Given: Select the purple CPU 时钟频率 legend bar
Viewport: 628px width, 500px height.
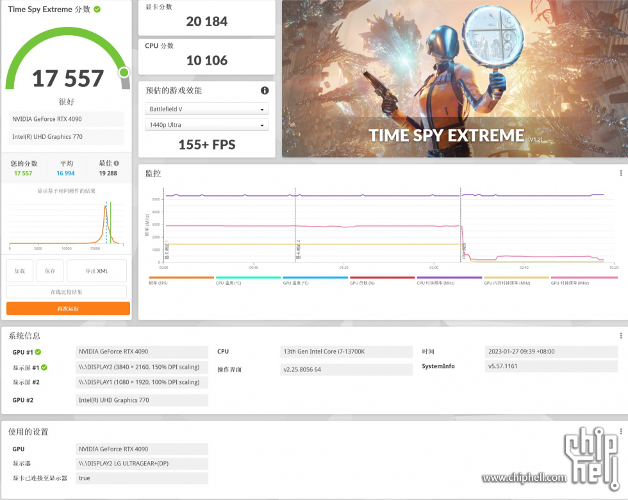Looking at the screenshot, I should pos(449,277).
